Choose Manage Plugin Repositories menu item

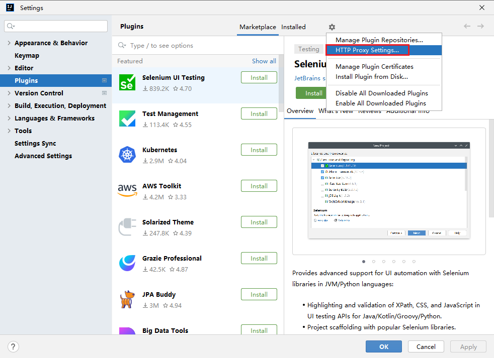384,40
